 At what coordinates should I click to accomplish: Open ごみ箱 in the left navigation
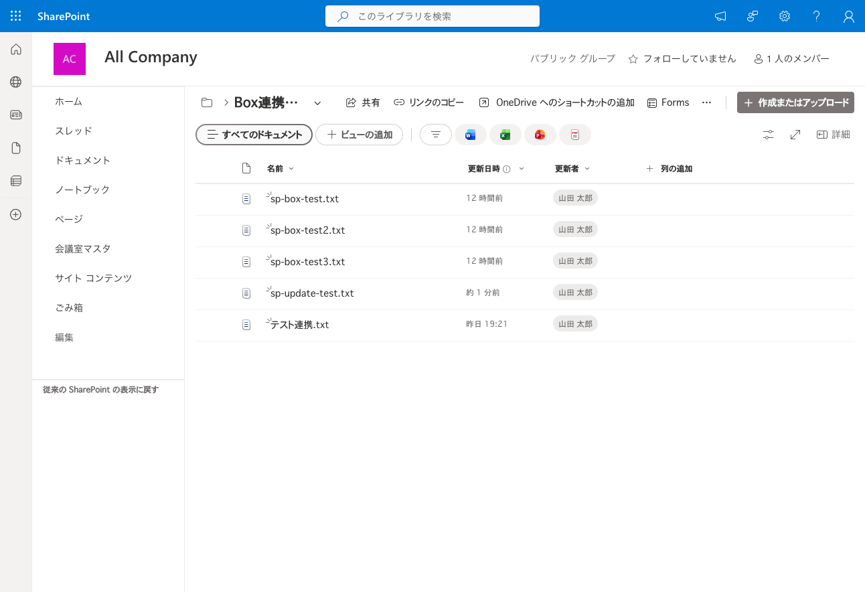69,307
